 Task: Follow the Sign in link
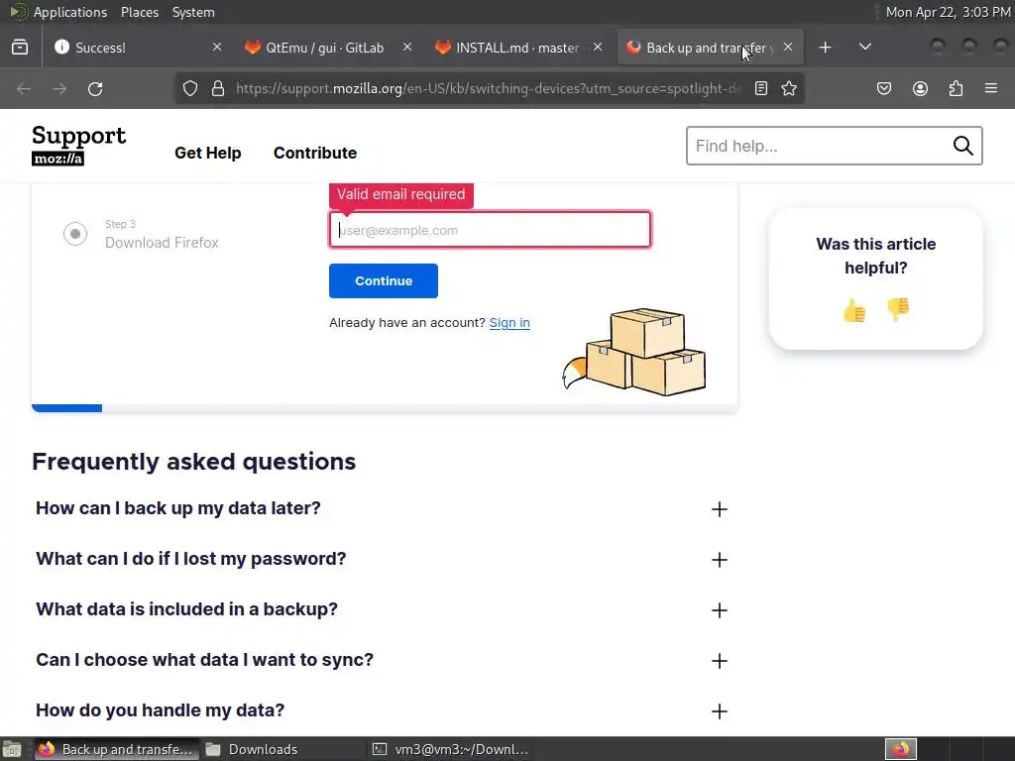point(509,323)
